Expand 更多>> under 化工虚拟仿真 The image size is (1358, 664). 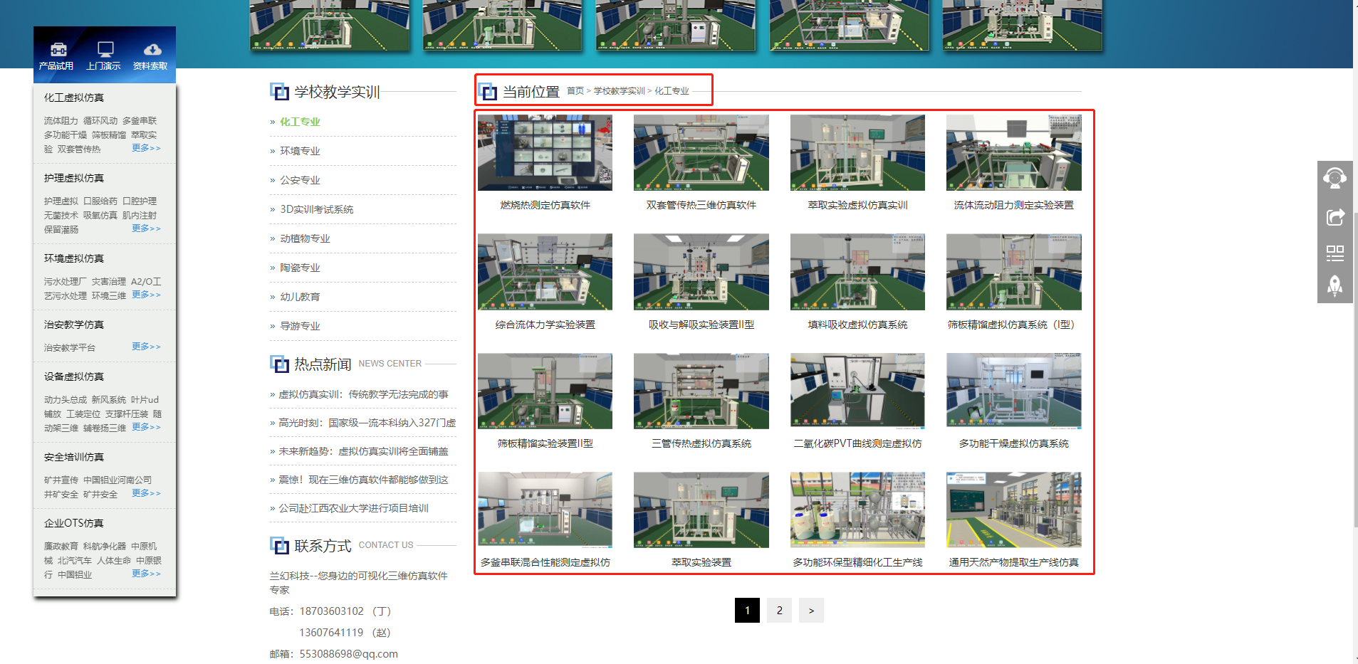[146, 148]
